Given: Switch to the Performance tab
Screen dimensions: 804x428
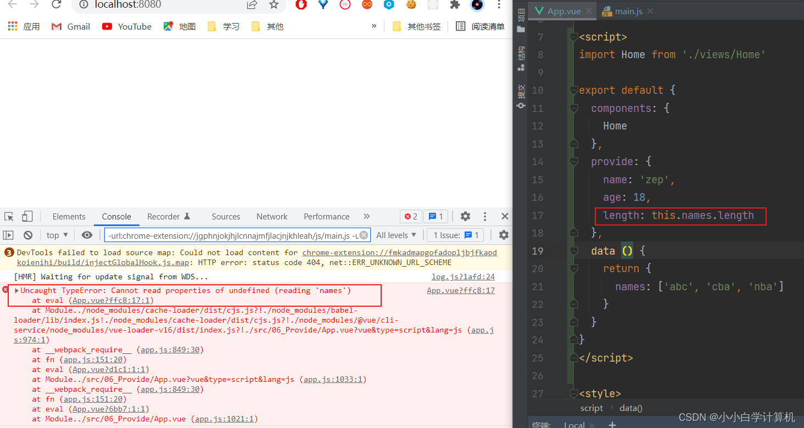Looking at the screenshot, I should 326,217.
